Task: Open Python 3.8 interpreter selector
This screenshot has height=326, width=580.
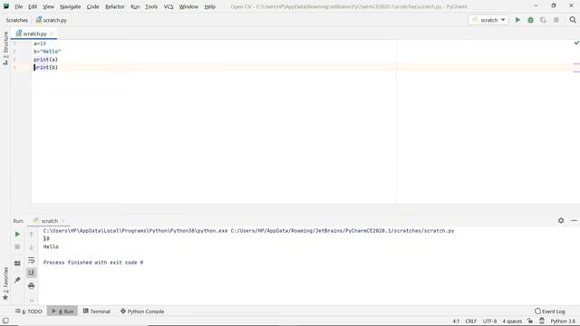Action: 563,321
